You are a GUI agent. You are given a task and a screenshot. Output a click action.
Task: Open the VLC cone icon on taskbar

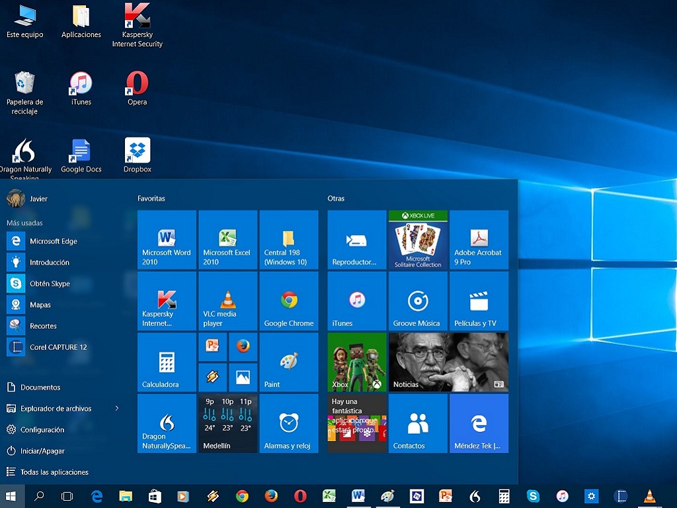pyautogui.click(x=649, y=496)
